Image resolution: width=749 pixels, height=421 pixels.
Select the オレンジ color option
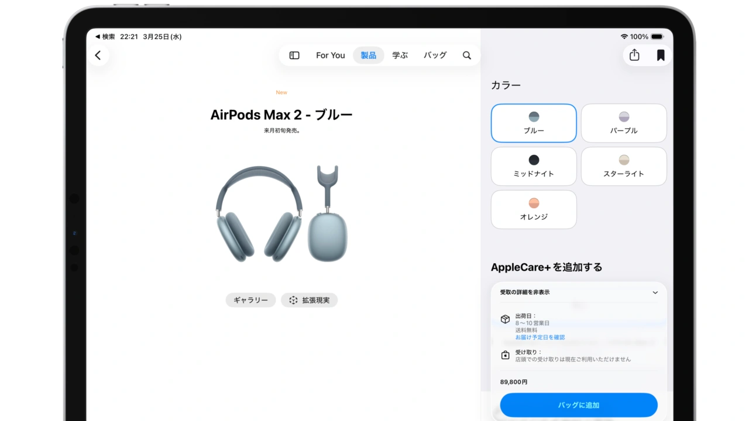(534, 209)
